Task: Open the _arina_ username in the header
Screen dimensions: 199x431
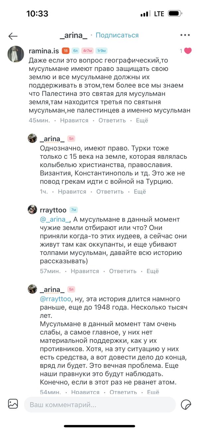Action: point(74,35)
